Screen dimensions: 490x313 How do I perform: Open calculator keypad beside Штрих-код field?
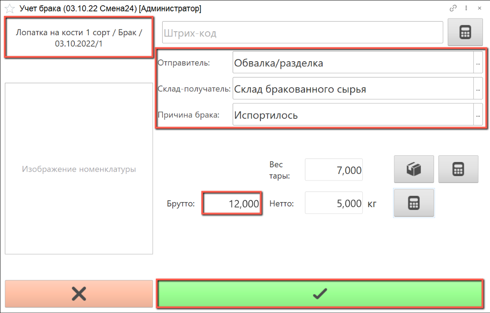pos(465,33)
